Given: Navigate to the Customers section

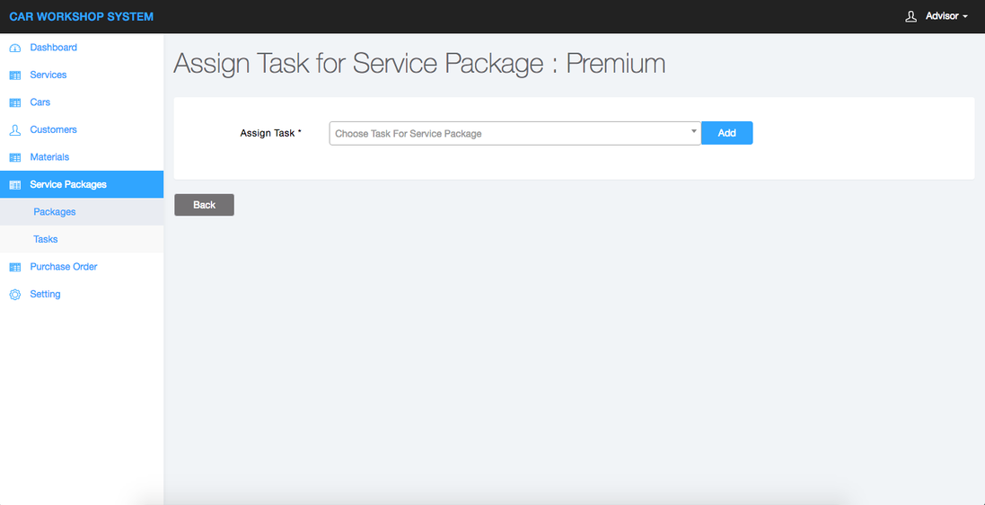Looking at the screenshot, I should tap(53, 129).
